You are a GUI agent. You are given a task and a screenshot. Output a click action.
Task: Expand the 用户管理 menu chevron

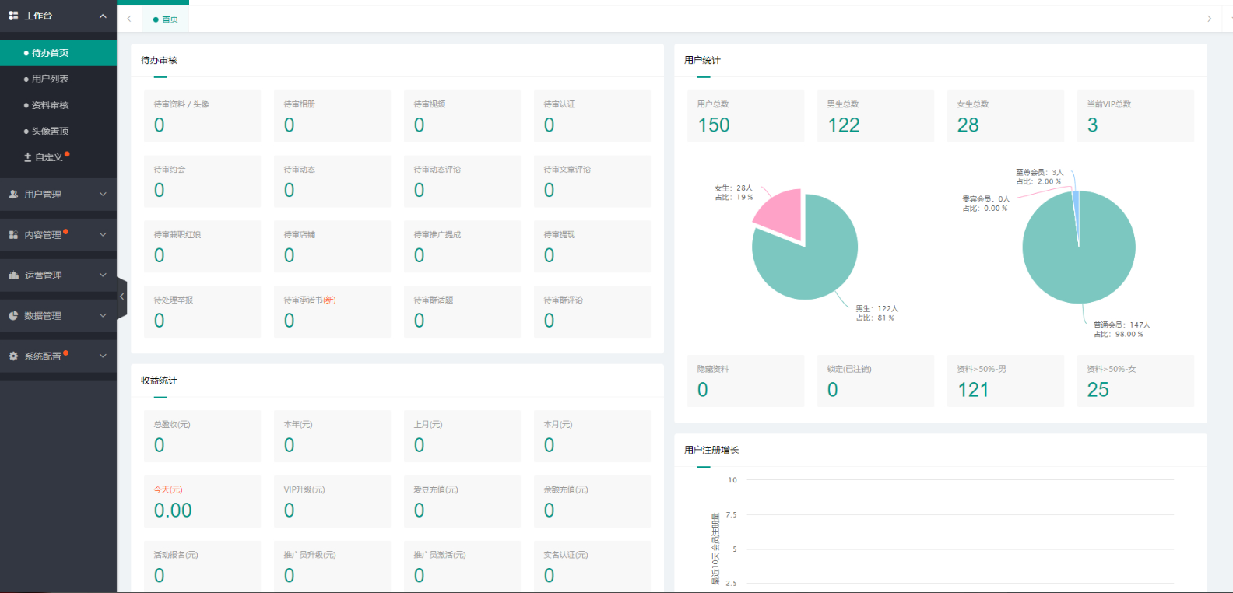103,195
